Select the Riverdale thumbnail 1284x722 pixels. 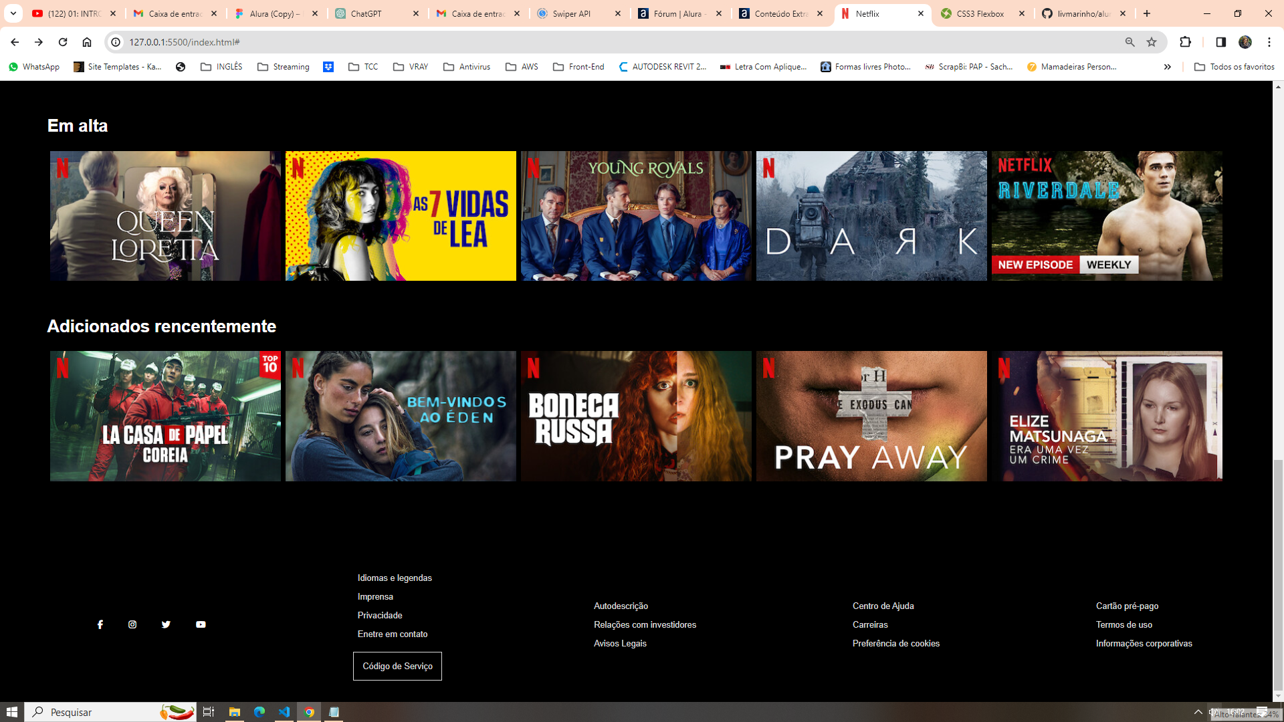(x=1107, y=216)
